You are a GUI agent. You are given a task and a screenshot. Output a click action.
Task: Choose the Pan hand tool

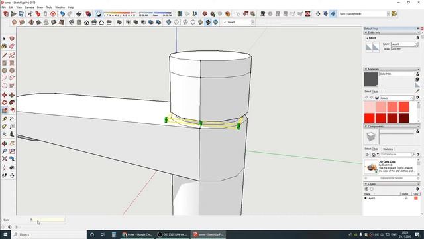point(12,143)
